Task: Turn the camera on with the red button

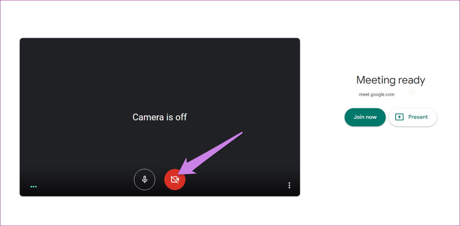Action: click(x=175, y=179)
